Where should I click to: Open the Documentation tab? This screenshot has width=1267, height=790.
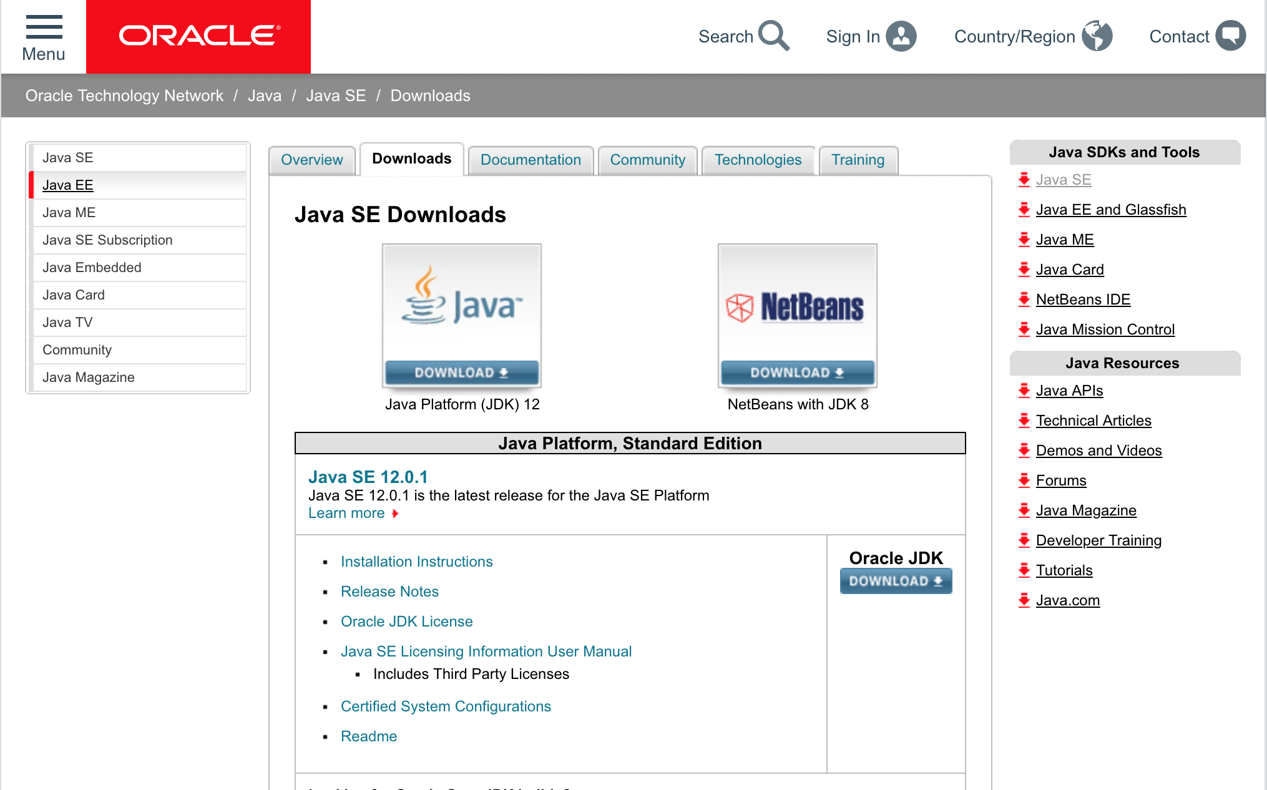530,160
